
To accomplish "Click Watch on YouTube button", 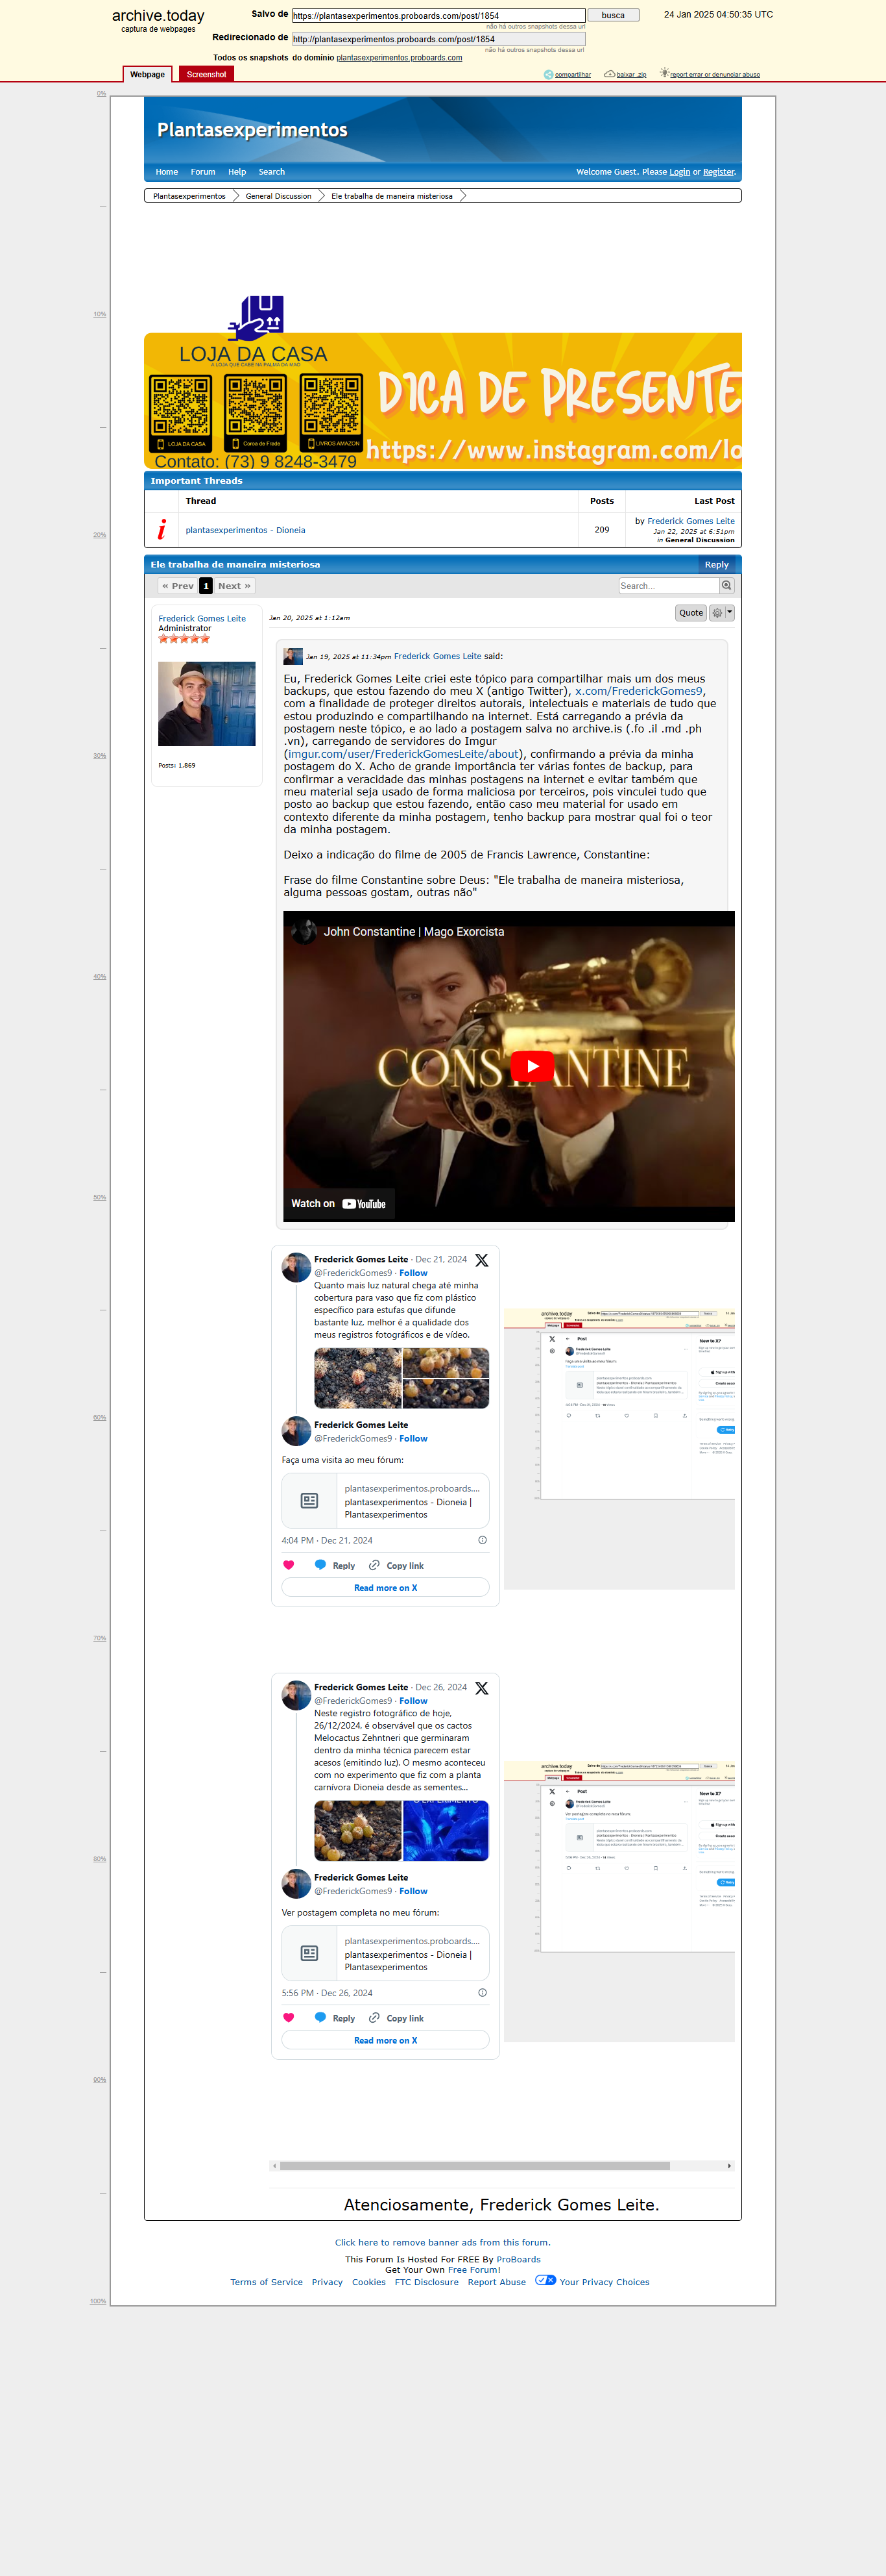I will (339, 1204).
